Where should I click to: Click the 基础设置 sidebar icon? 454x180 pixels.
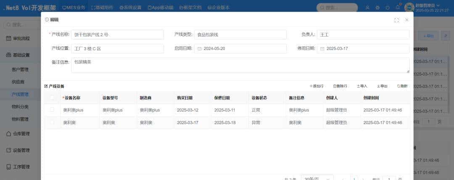(9, 55)
